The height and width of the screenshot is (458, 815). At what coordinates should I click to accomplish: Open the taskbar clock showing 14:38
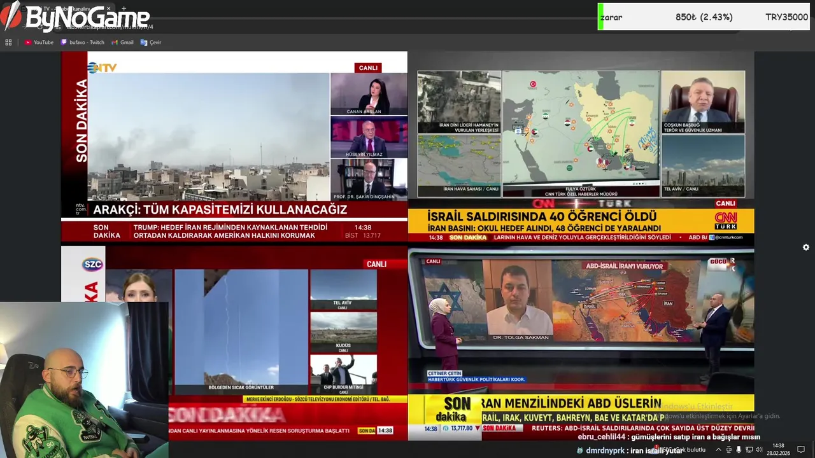tap(778, 450)
